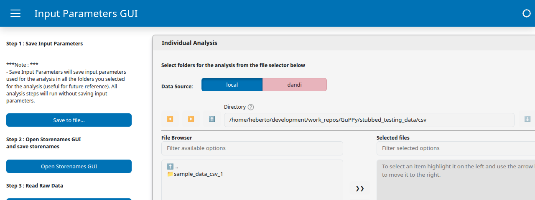Screen dimensions: 535x200
Task: Go up one directory with the up arrow button
Action: pos(212,119)
